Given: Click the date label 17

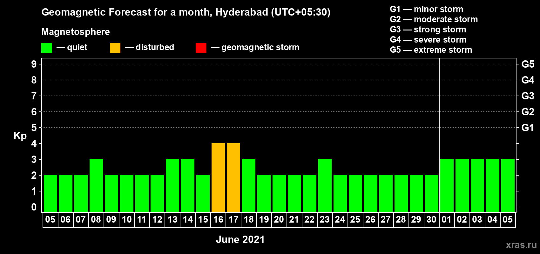Looking at the screenshot, I should [x=233, y=219].
